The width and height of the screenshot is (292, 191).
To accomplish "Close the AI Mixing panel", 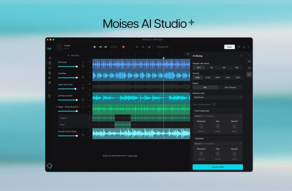I will (241, 56).
